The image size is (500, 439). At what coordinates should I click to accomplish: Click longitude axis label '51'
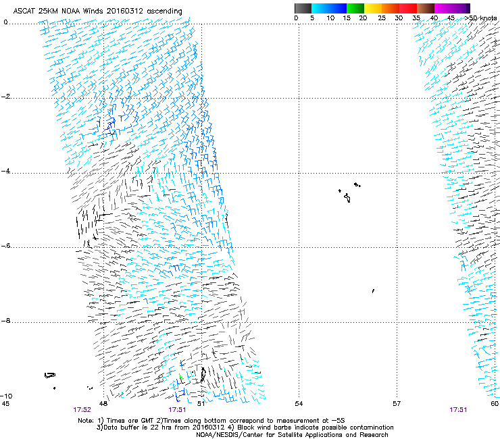tap(201, 404)
